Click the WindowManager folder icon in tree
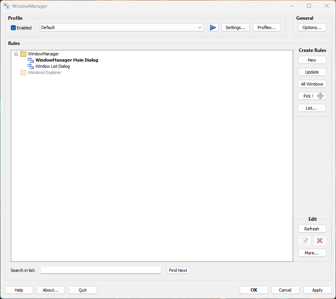Image resolution: width=336 pixels, height=299 pixels. (x=23, y=54)
